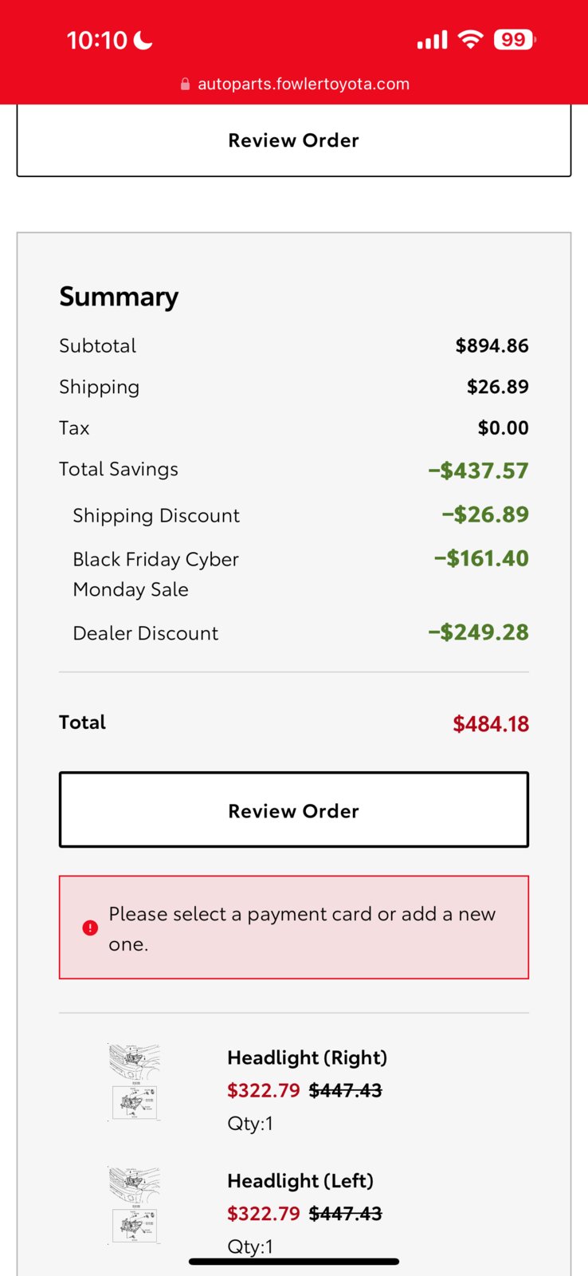Open the autoparts.fowlertoyota.com address bar
The image size is (588, 1276).
294,84
